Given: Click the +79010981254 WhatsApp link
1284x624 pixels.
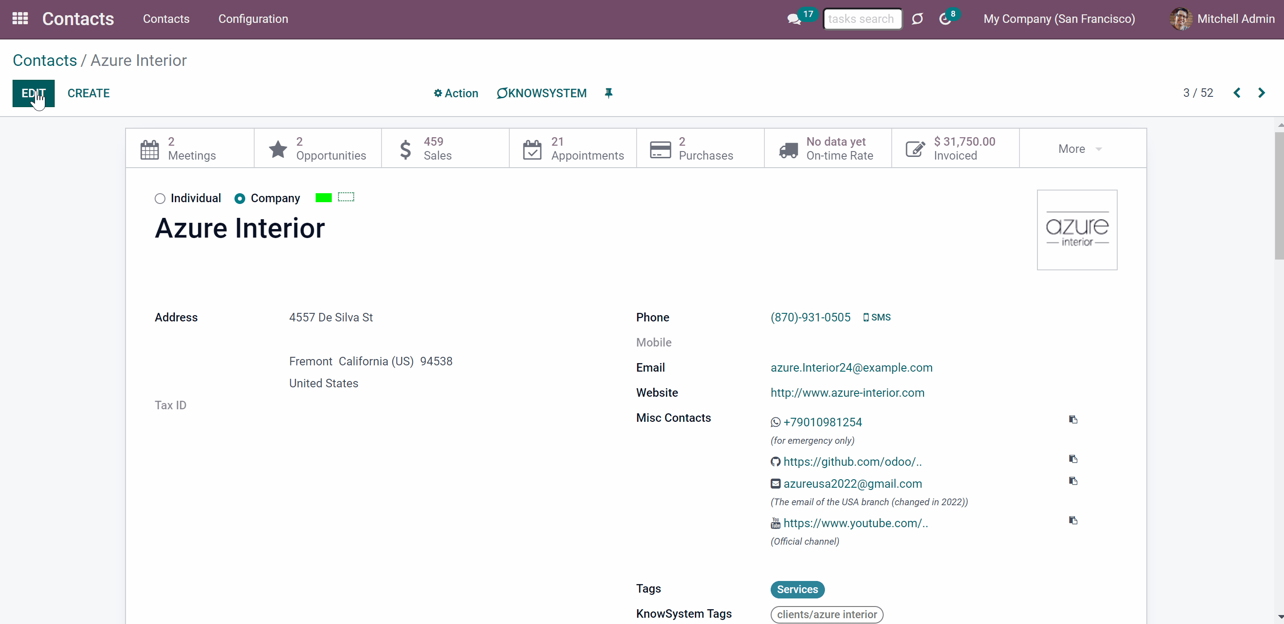Looking at the screenshot, I should click(822, 423).
